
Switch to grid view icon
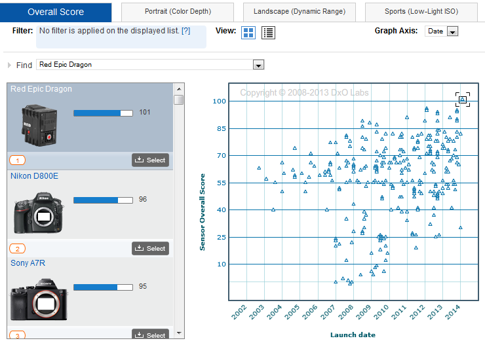248,33
